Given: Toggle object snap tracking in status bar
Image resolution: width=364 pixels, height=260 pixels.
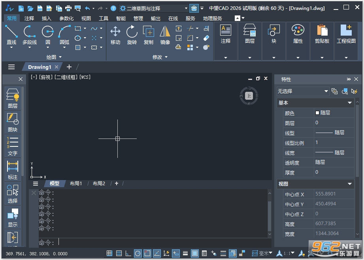Looking at the screenshot, I should tap(157, 253).
